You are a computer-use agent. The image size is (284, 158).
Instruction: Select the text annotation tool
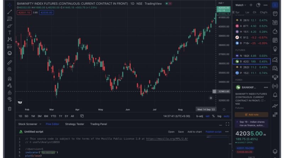tap(10, 32)
